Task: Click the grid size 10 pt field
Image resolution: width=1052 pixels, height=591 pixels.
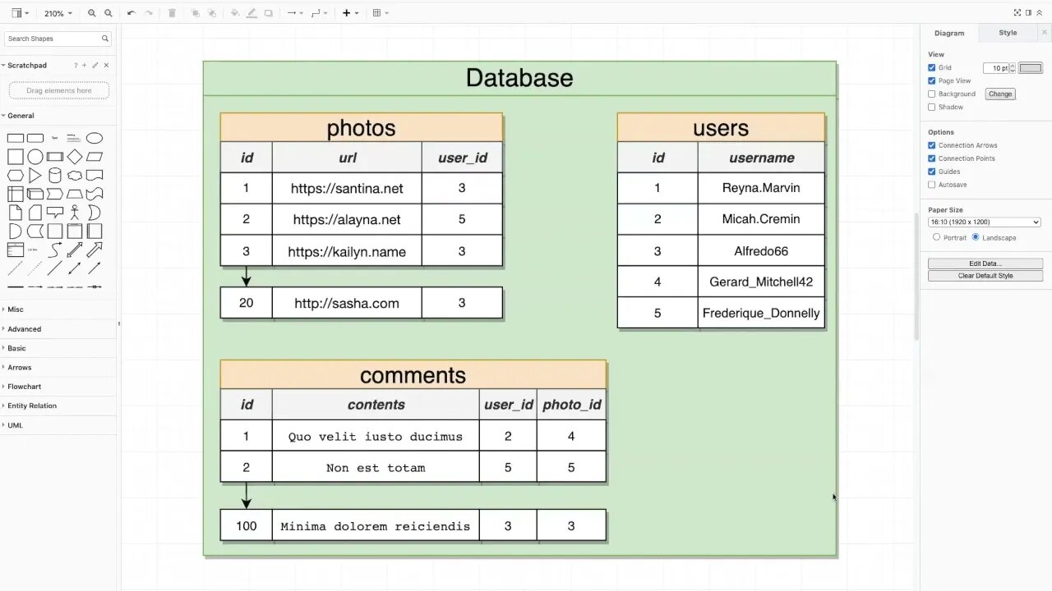Action: pos(996,68)
